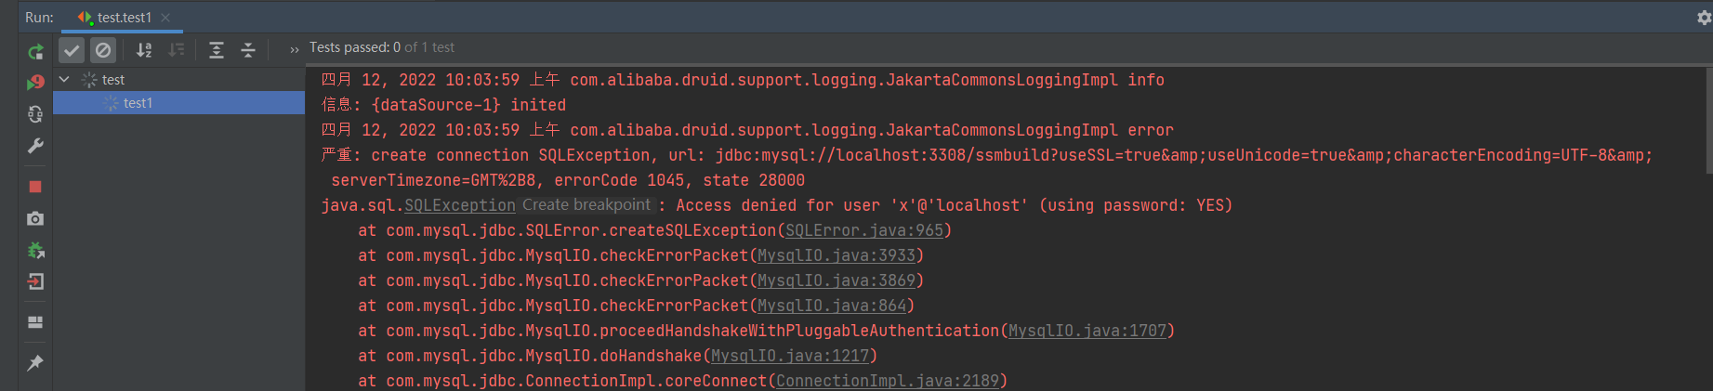Screen dimensions: 1713x391
Task: Sort tests alphabetically
Action: click(x=144, y=50)
